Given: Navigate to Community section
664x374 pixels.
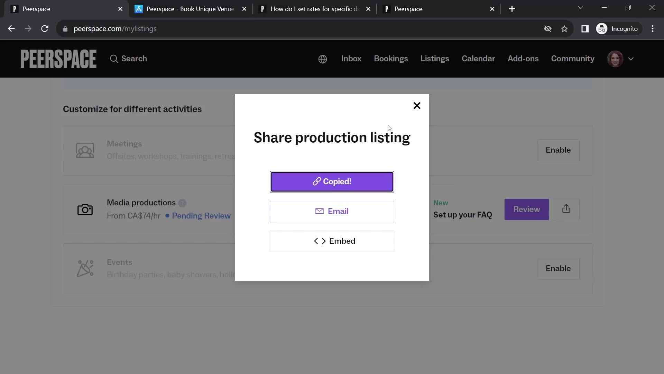Looking at the screenshot, I should pos(573,59).
